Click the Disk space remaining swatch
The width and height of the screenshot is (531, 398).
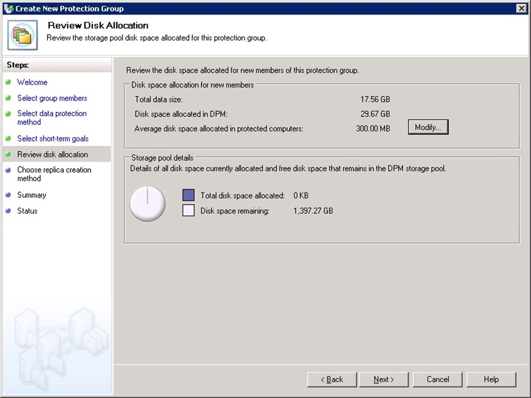189,211
